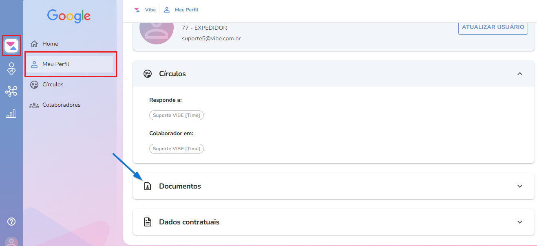
Task: Go to Home in the sidebar
Action: pos(69,44)
